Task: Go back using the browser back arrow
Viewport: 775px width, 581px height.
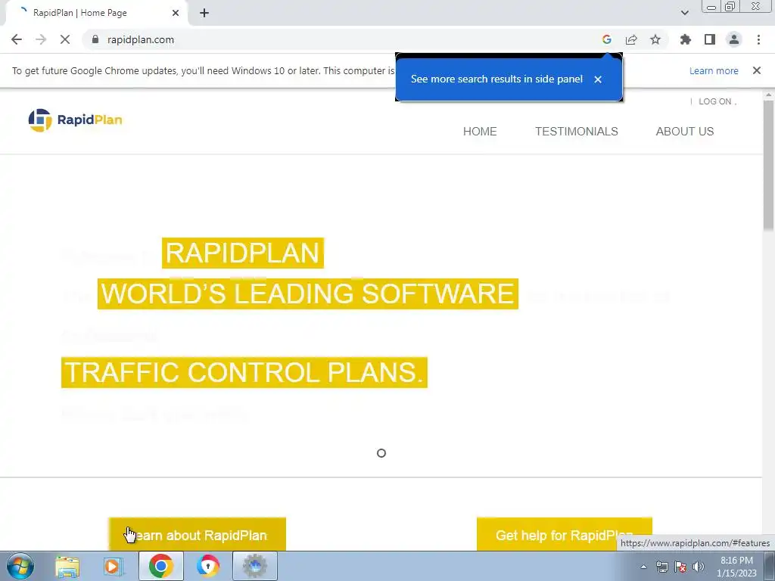Action: [x=17, y=39]
